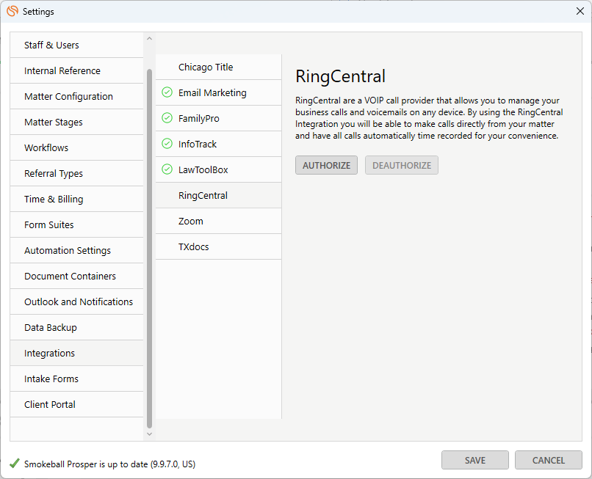The image size is (592, 479).
Task: Click the sidebar scroll up arrow
Action: [x=149, y=38]
